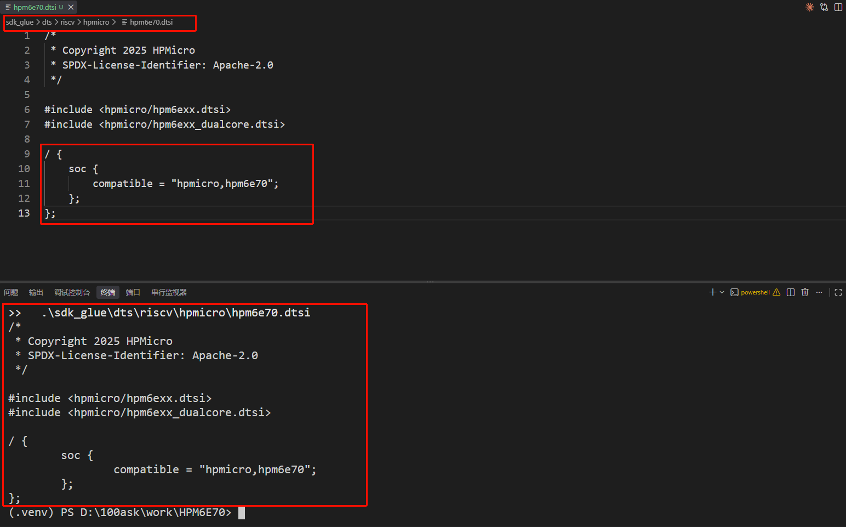Click the terminal output compatible line

[215, 469]
